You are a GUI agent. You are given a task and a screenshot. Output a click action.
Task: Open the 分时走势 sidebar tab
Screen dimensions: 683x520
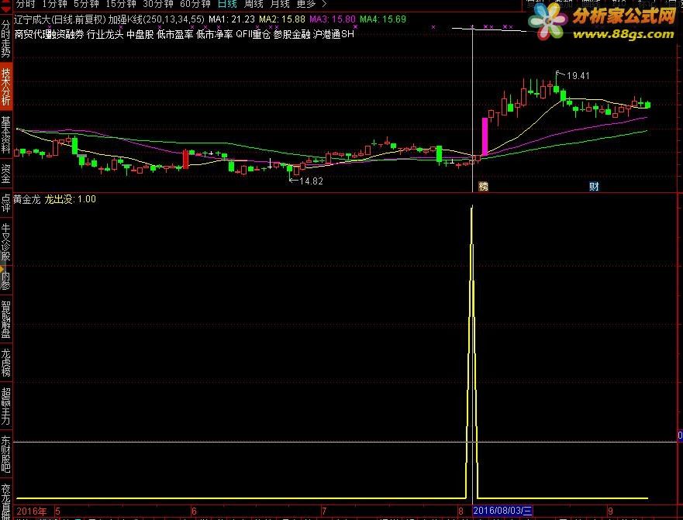(5, 38)
